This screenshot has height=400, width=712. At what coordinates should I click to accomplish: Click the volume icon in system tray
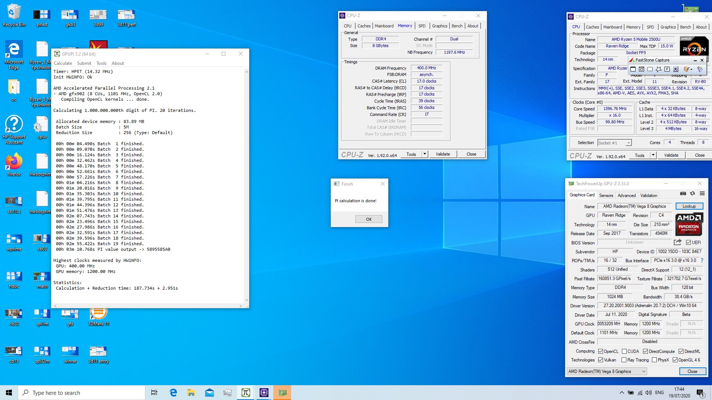coord(648,393)
